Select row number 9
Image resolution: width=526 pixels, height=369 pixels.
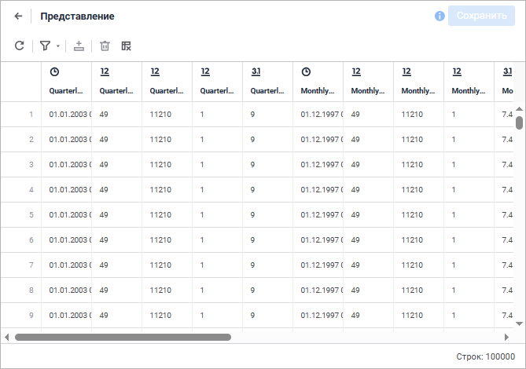(31, 315)
